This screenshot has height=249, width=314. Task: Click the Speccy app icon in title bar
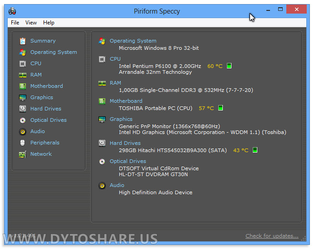12,11
